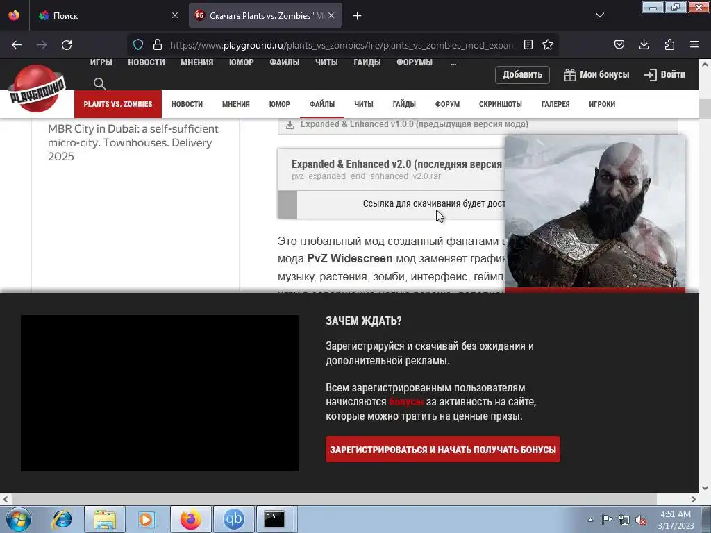711x533 pixels.
Task: Click the vertical scrollbar thumb
Action: (x=705, y=108)
